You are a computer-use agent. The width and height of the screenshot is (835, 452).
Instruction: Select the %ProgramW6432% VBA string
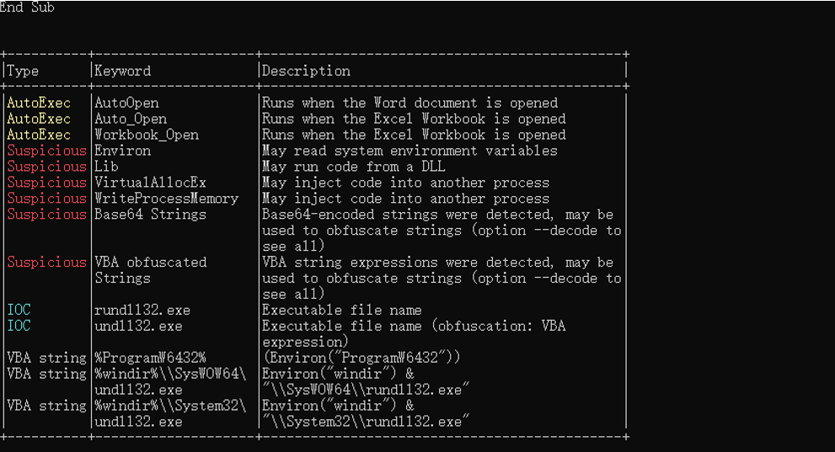pos(150,358)
